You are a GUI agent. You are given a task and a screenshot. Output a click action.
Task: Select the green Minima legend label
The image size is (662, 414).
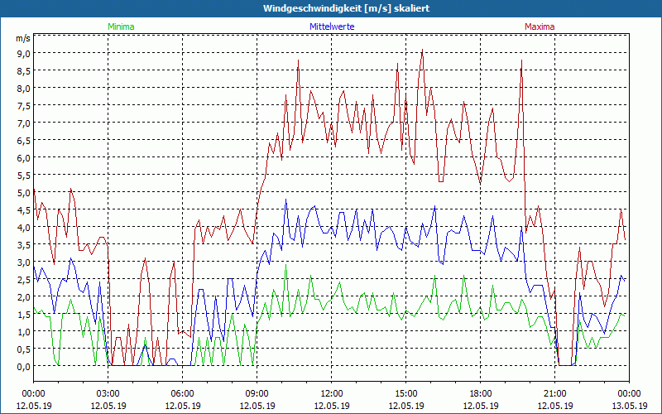click(121, 26)
